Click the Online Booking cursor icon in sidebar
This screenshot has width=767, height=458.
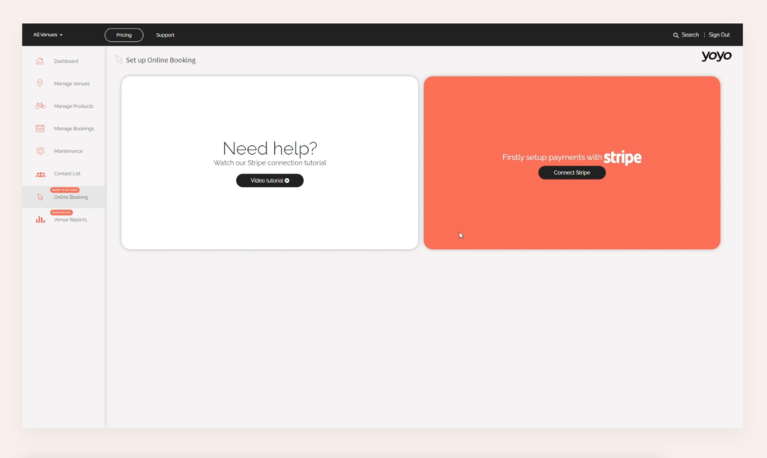40,198
